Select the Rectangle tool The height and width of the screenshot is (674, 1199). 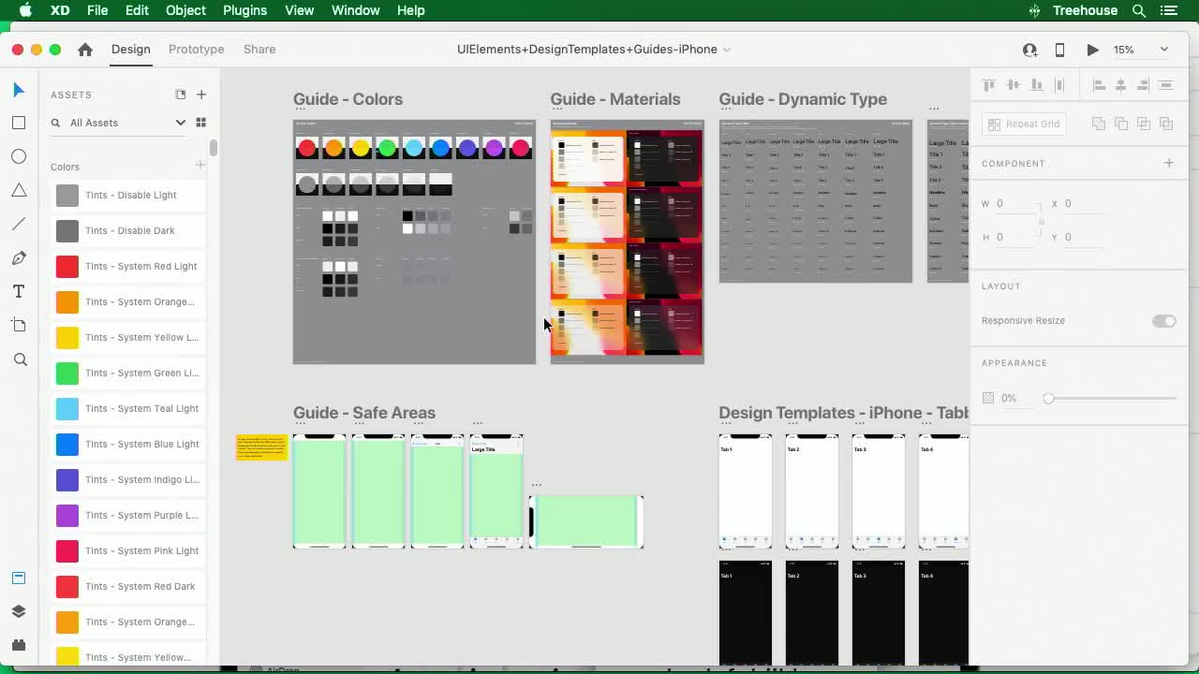19,123
